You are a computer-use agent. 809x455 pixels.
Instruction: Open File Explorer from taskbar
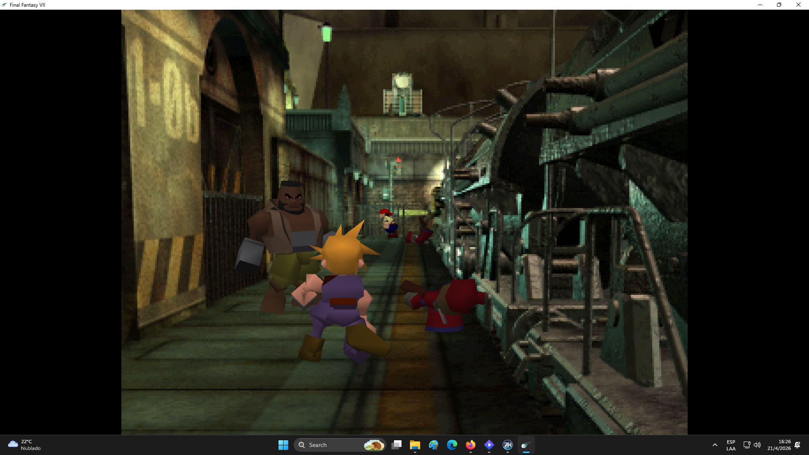click(x=415, y=445)
